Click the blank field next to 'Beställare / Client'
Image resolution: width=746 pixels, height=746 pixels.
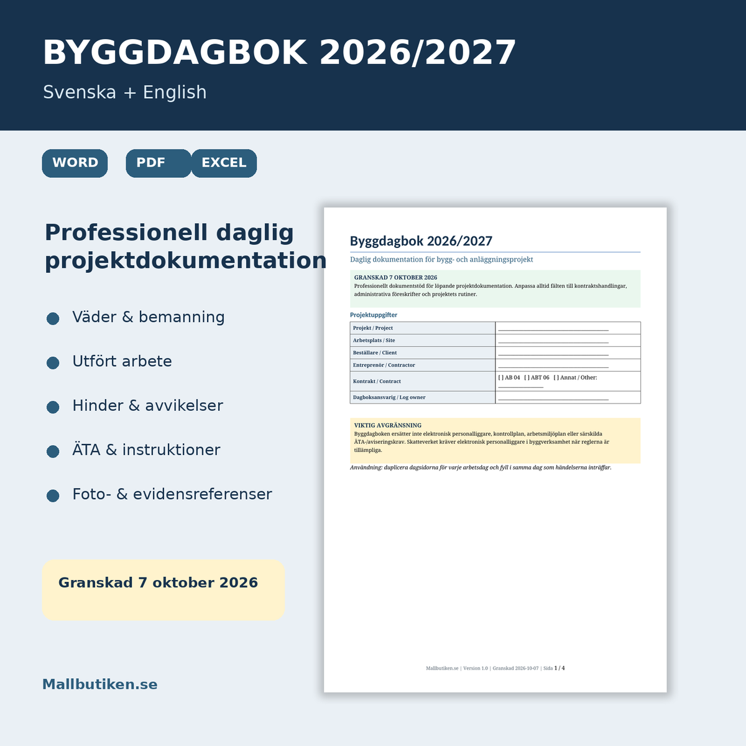point(568,352)
